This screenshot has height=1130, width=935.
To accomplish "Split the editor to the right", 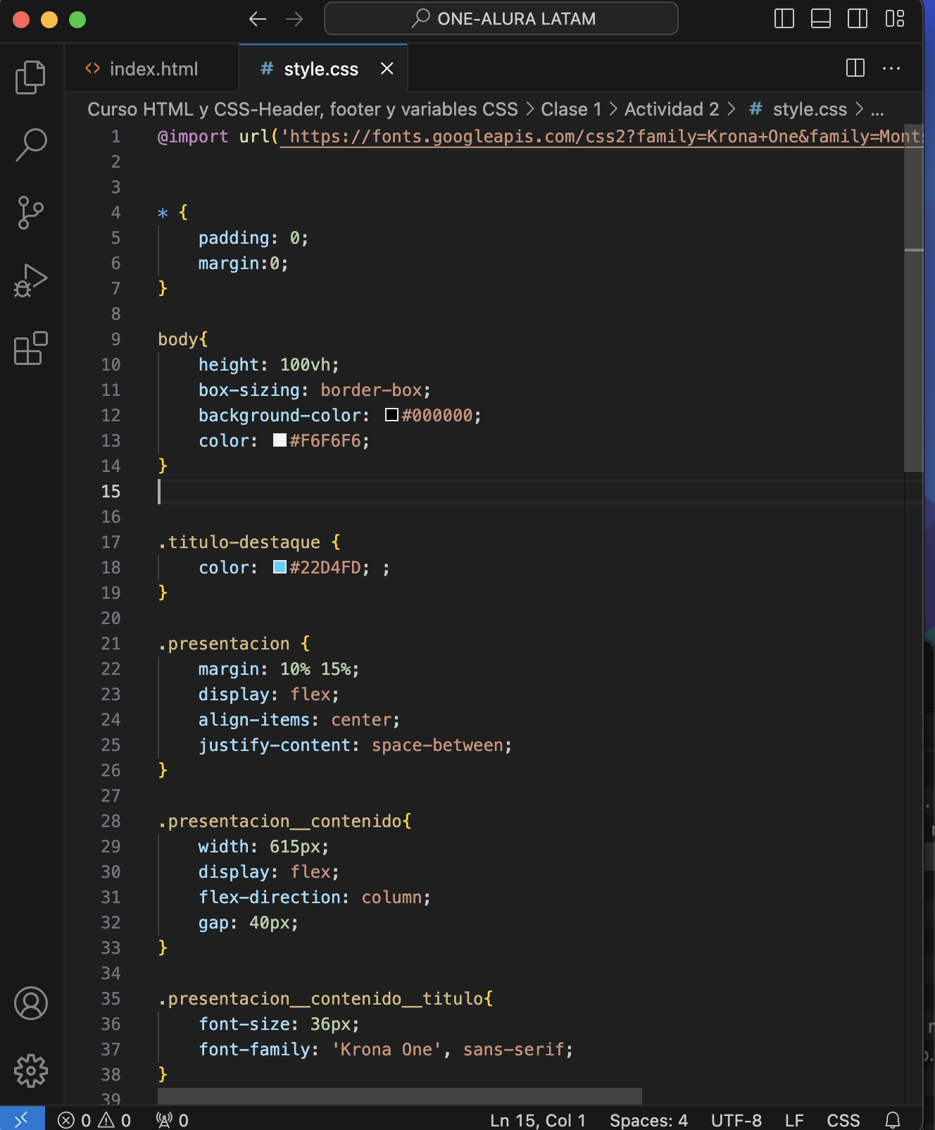I will [855, 68].
